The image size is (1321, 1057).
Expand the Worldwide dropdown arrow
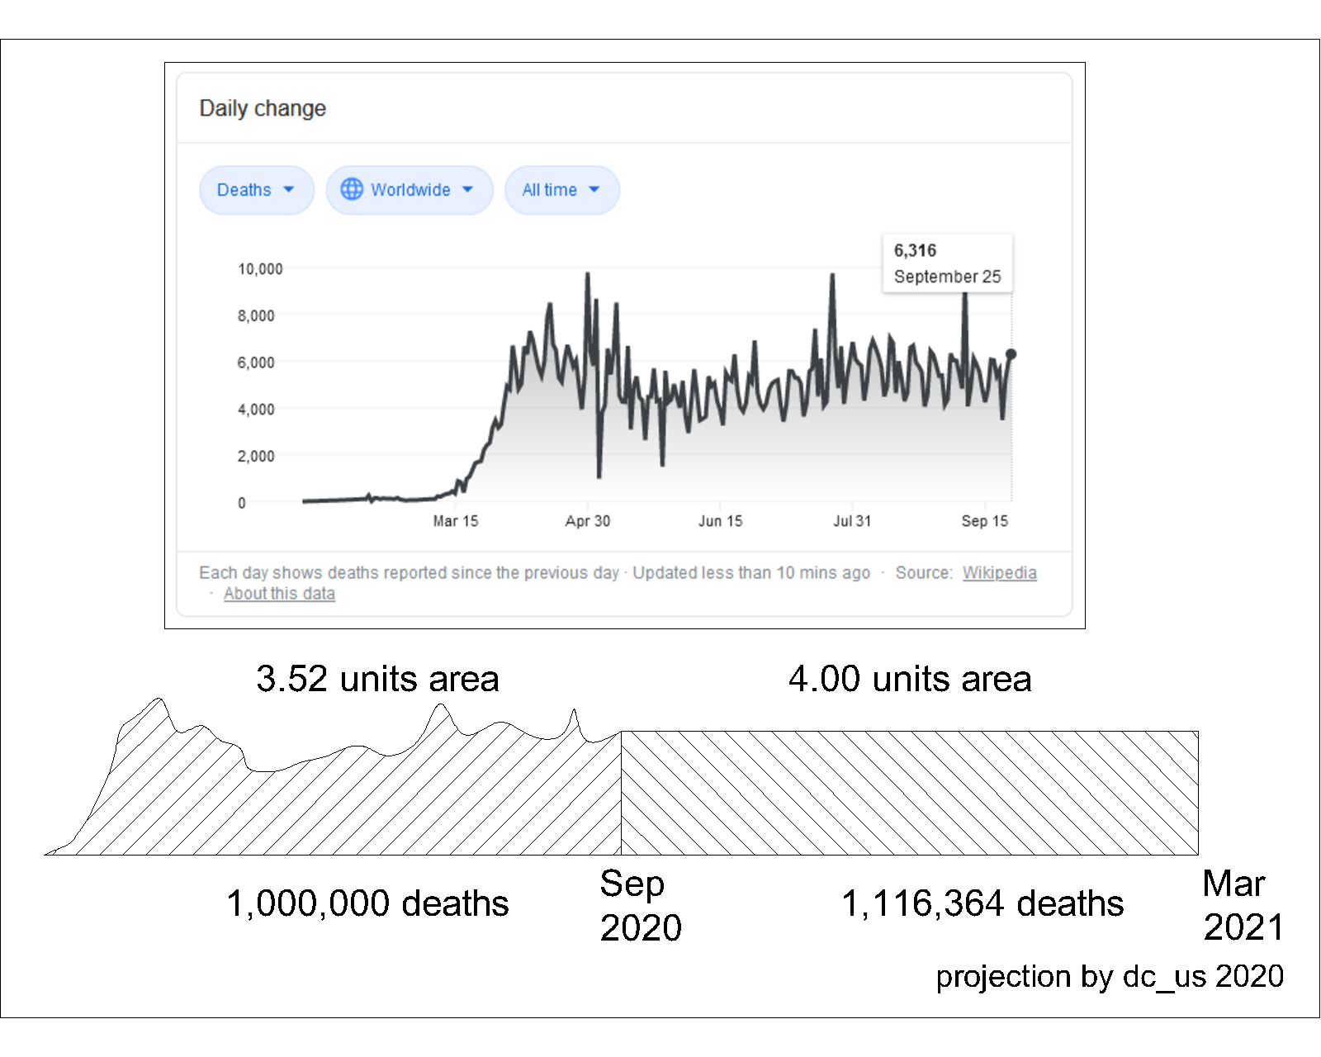click(x=468, y=189)
